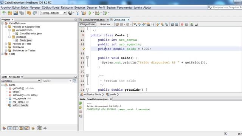
Task: Click the Shift Line Left editor icon
Action: tap(172, 24)
